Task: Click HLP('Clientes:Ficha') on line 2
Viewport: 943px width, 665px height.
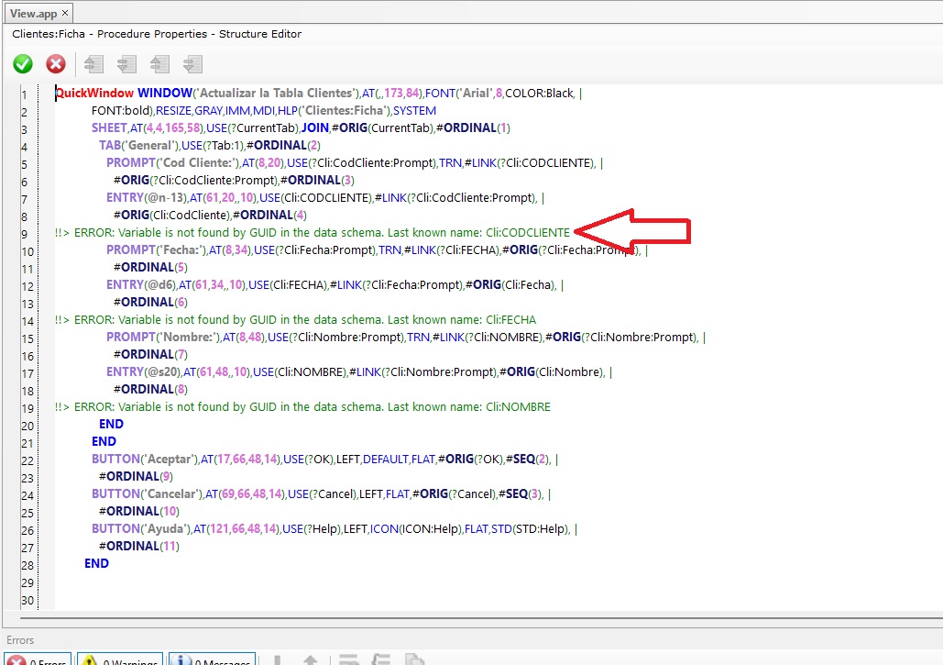Action: [x=334, y=111]
